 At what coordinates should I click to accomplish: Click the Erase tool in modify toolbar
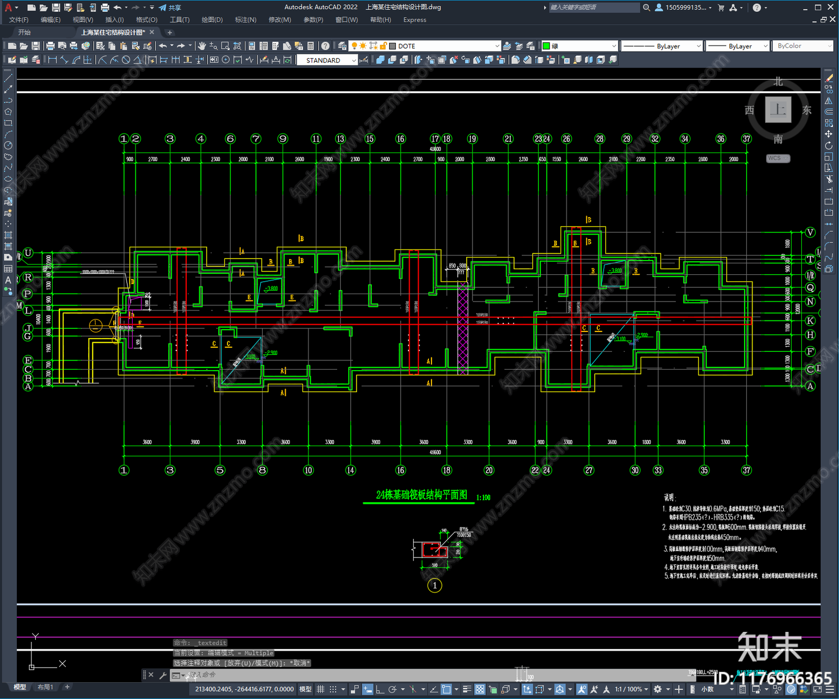pyautogui.click(x=829, y=78)
